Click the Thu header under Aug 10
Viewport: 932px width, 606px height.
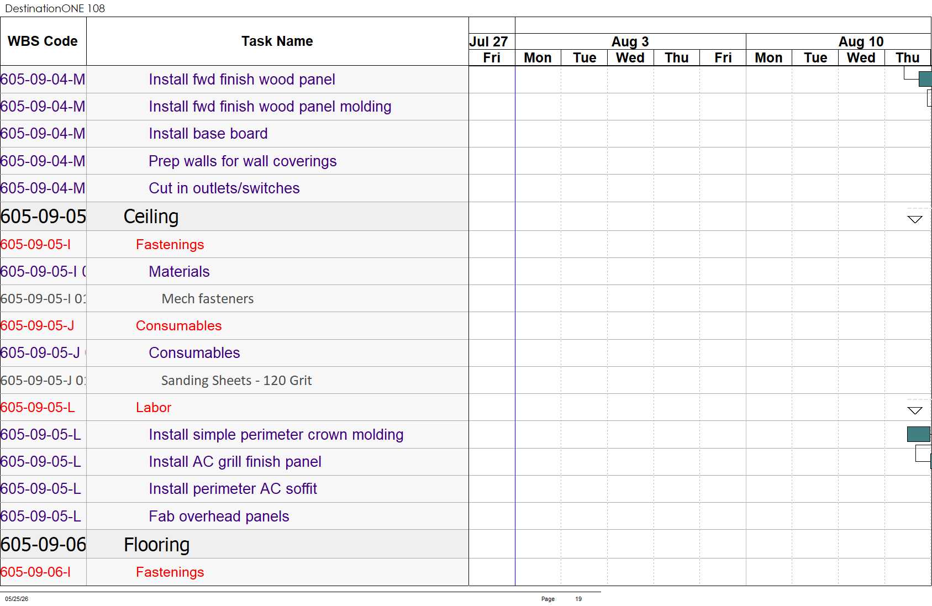[908, 58]
